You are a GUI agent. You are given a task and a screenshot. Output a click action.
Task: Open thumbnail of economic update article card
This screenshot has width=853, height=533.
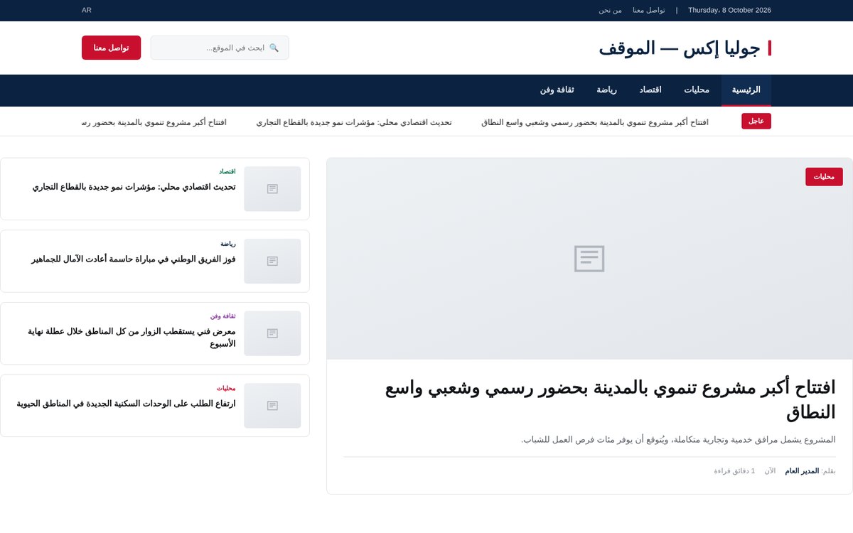pyautogui.click(x=272, y=189)
